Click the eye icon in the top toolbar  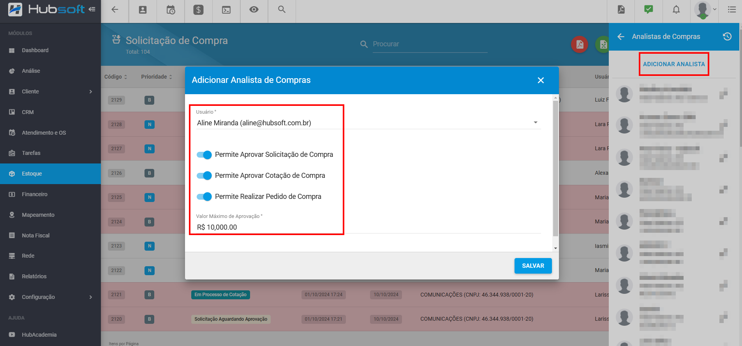pos(254,9)
